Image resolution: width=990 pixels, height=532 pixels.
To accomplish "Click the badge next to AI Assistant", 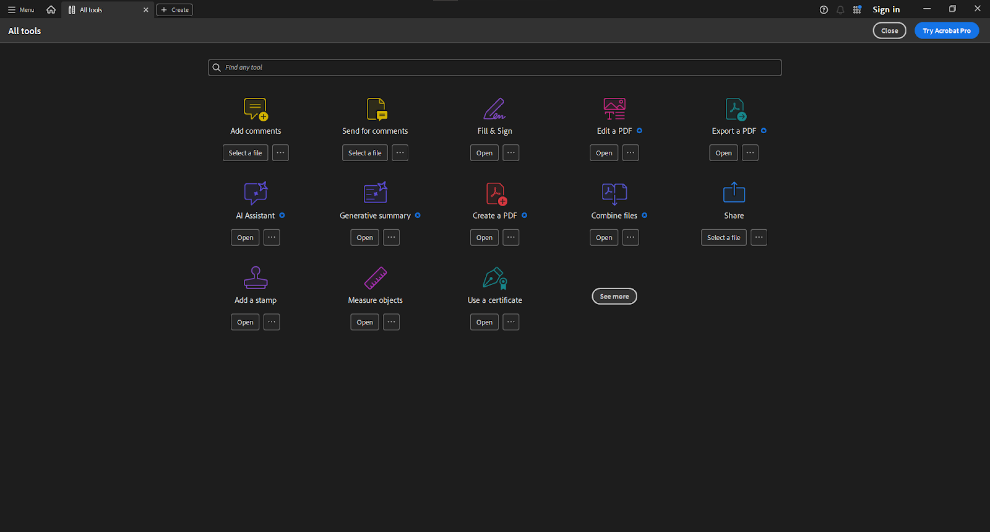I will (x=282, y=216).
